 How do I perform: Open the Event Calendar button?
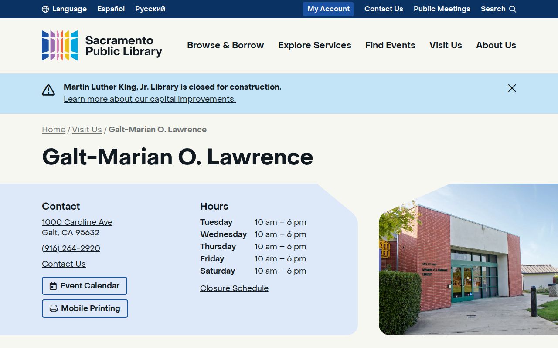pyautogui.click(x=85, y=286)
